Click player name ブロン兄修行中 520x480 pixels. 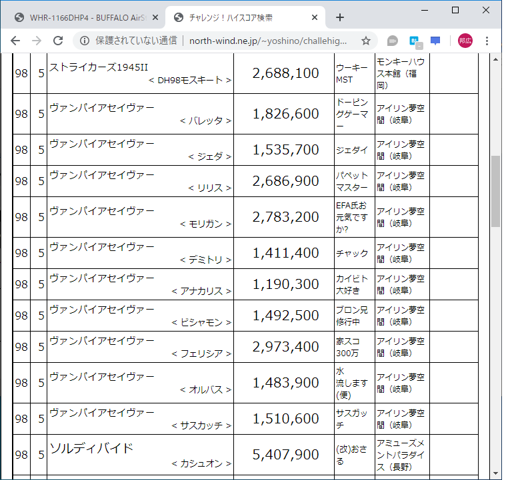352,316
